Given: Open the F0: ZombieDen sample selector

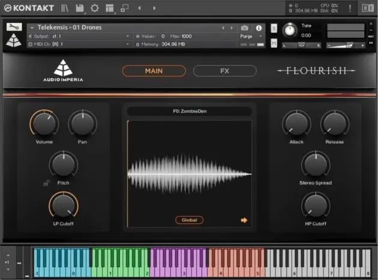Looking at the screenshot, I should point(189,111).
